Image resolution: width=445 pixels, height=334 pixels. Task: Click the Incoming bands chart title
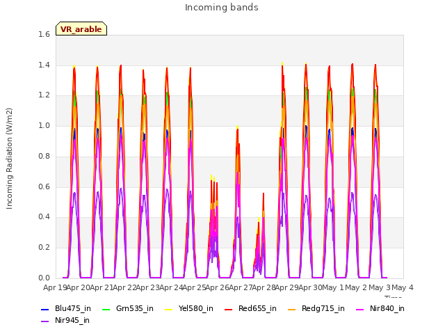pyautogui.click(x=222, y=8)
